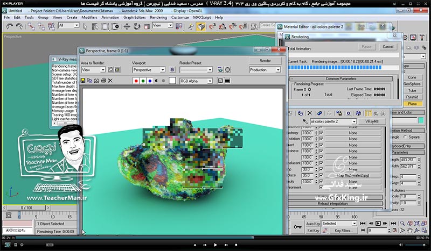This screenshot has width=431, height=251.
Task: Open the File menu
Action: click(x=6, y=17)
